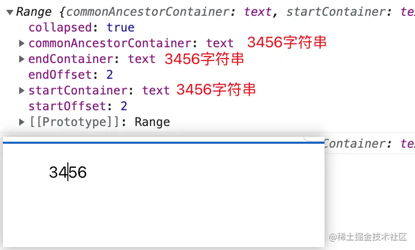Click the text value beside commonAncestorContainer
Viewport: 415px width, 250px height.
[x=220, y=43]
